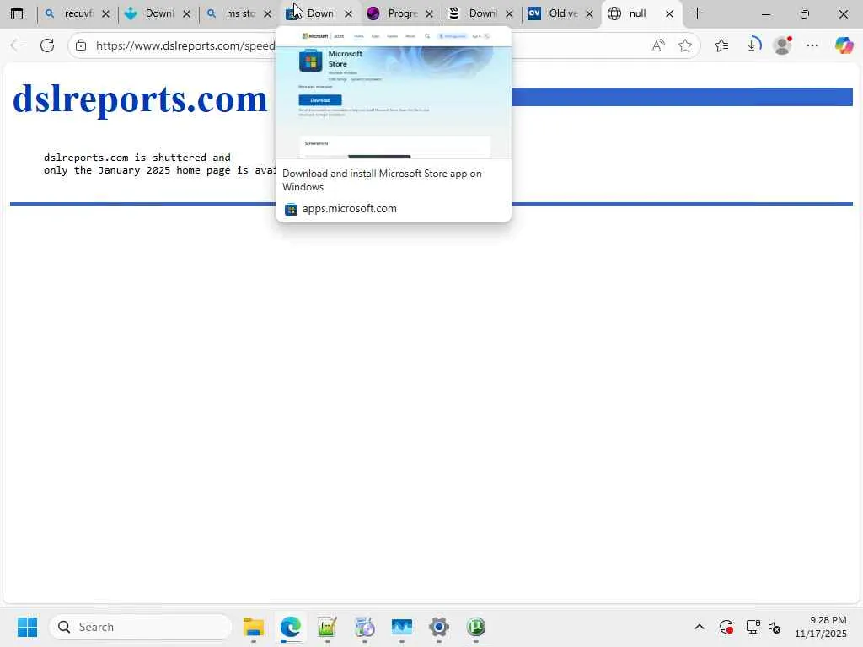Viewport: 863px width, 647px height.
Task: Close the 'Old ve' tab
Action: click(589, 13)
